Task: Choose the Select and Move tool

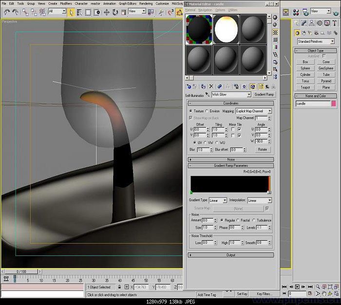Action: (106, 12)
